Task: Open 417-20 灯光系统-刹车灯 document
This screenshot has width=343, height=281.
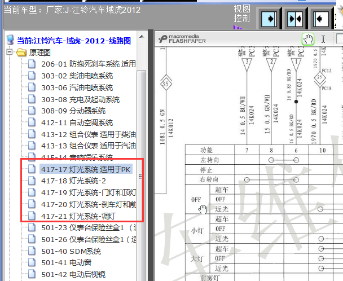Action: 88,204
